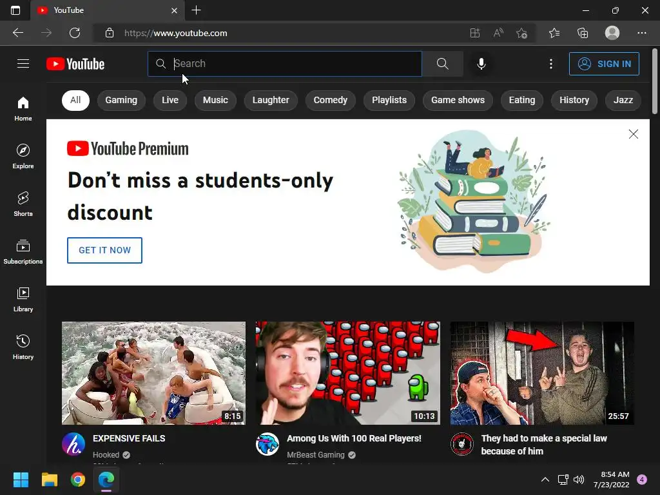The width and height of the screenshot is (660, 495).
Task: Open EXPENSIVE FAILS video thumbnail
Action: pos(153,373)
